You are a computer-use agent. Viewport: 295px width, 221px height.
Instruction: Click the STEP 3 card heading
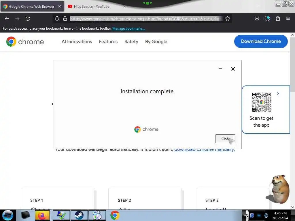click(212, 200)
